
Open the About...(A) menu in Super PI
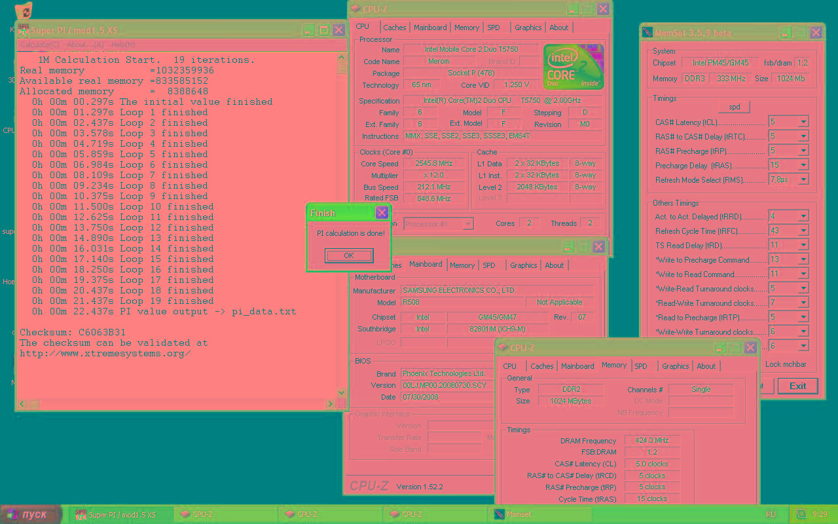85,45
